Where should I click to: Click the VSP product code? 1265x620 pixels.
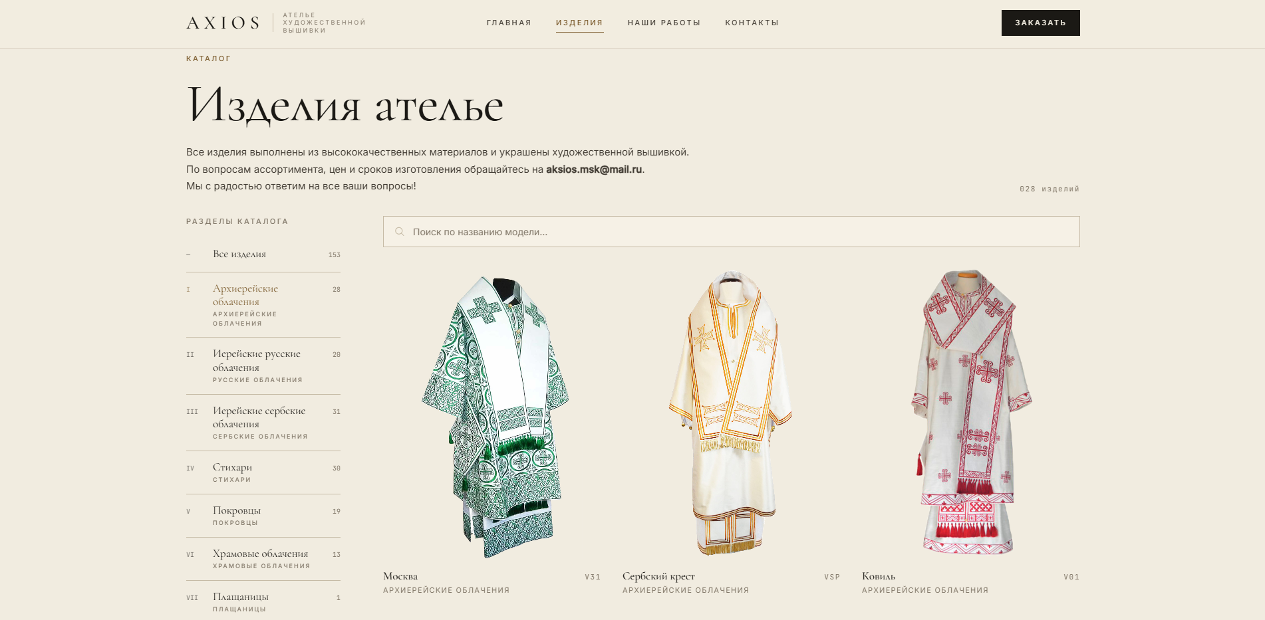pos(832,577)
